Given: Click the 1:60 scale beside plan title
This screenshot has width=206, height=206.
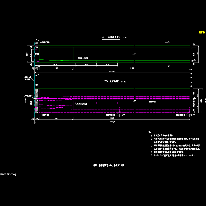Looking at the screenshot, I should 124,82.
